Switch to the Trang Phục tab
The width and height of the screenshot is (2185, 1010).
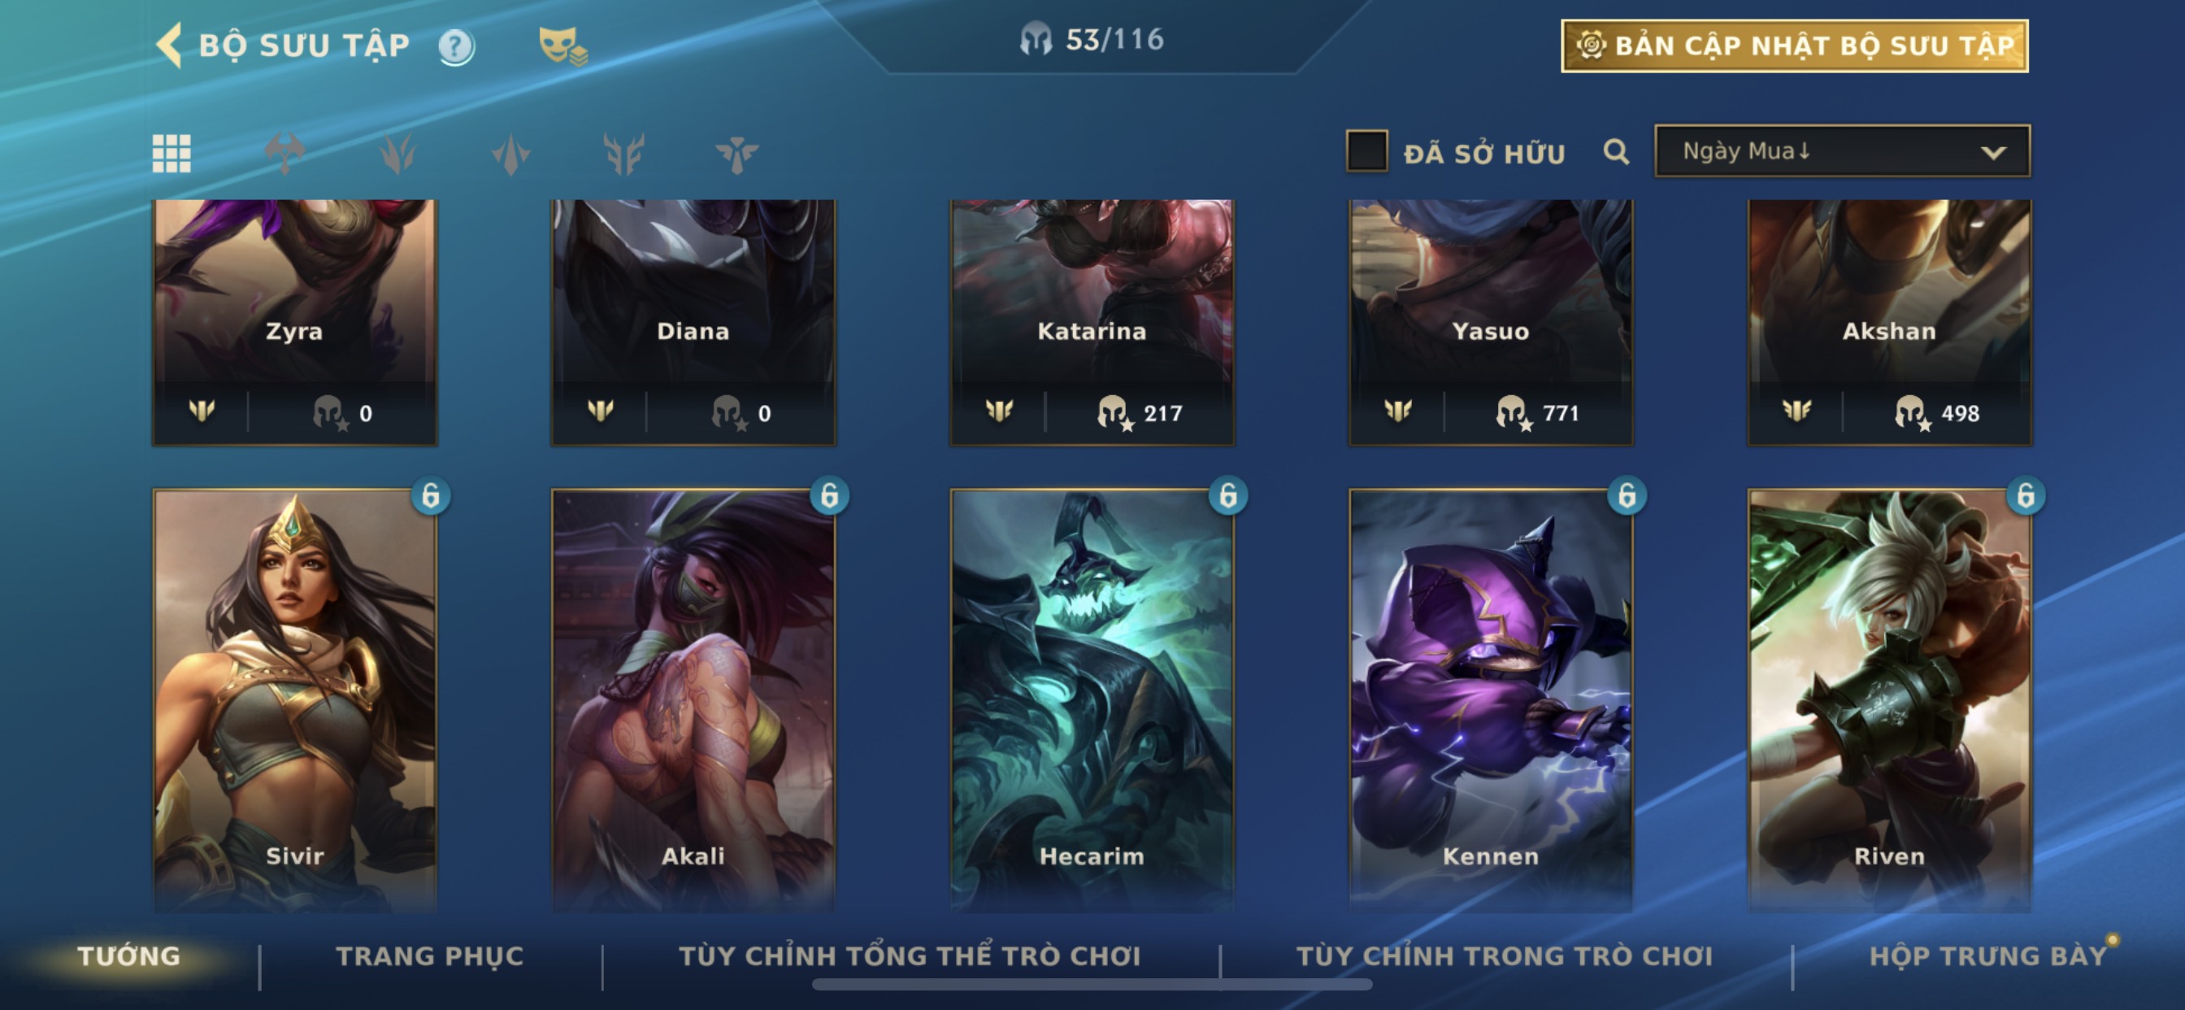(x=430, y=956)
